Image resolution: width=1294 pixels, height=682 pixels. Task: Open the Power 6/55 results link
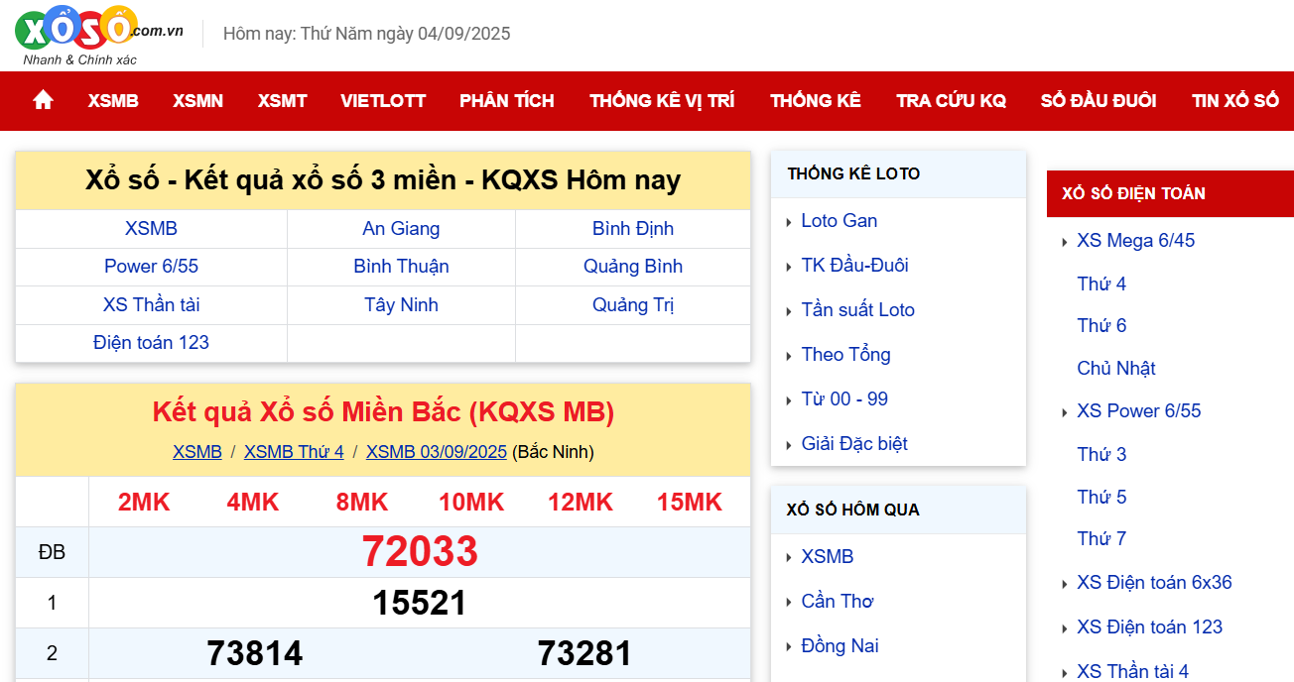(x=151, y=267)
